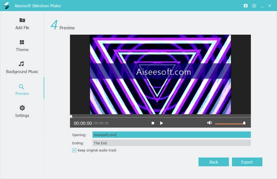Image resolution: width=277 pixels, height=179 pixels.
Task: Click the 00:00:00 current time display
Action: click(83, 123)
